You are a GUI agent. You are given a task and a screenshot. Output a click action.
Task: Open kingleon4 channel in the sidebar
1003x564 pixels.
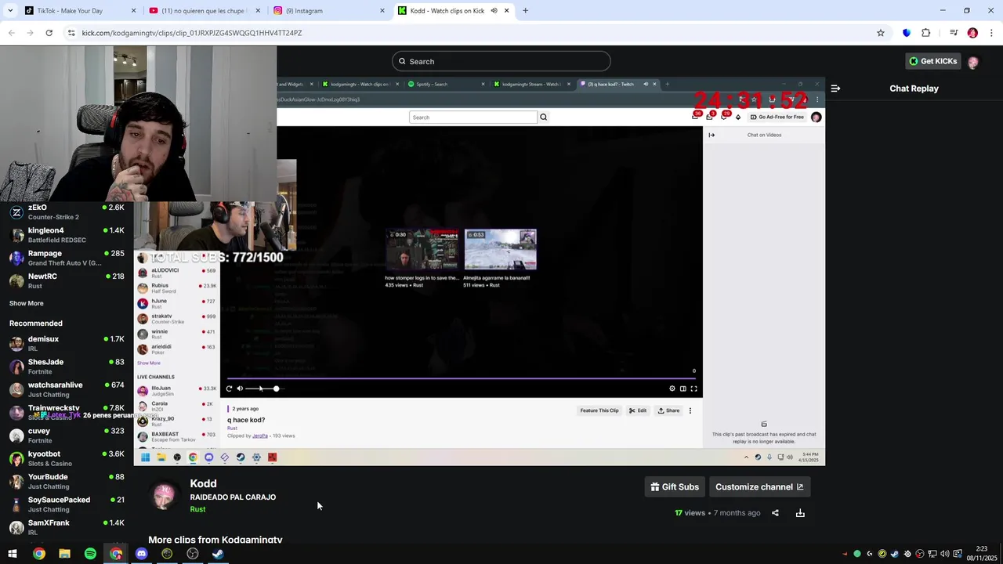(67, 235)
